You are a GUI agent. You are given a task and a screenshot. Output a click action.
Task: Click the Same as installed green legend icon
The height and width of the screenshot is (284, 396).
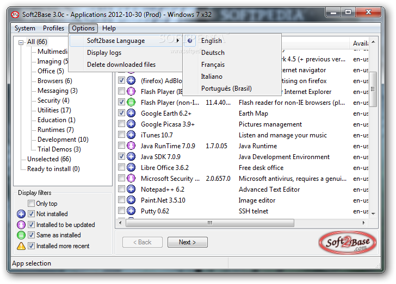(21, 235)
